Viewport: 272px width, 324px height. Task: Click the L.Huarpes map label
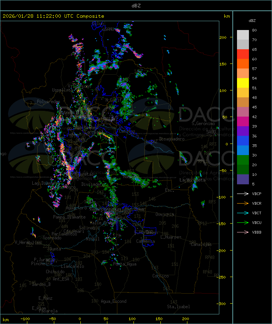coord(171,237)
